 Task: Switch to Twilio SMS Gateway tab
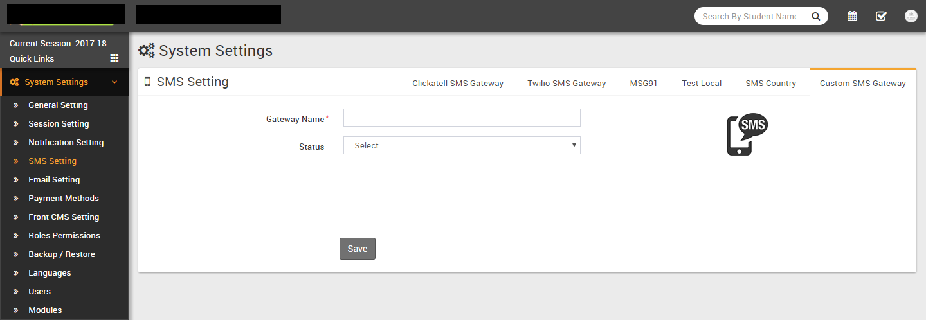coord(567,83)
